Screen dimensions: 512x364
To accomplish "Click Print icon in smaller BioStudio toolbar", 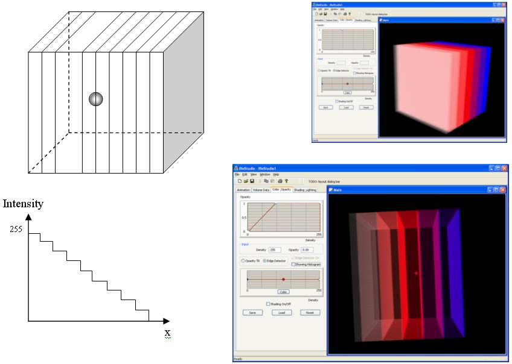I will click(345, 14).
